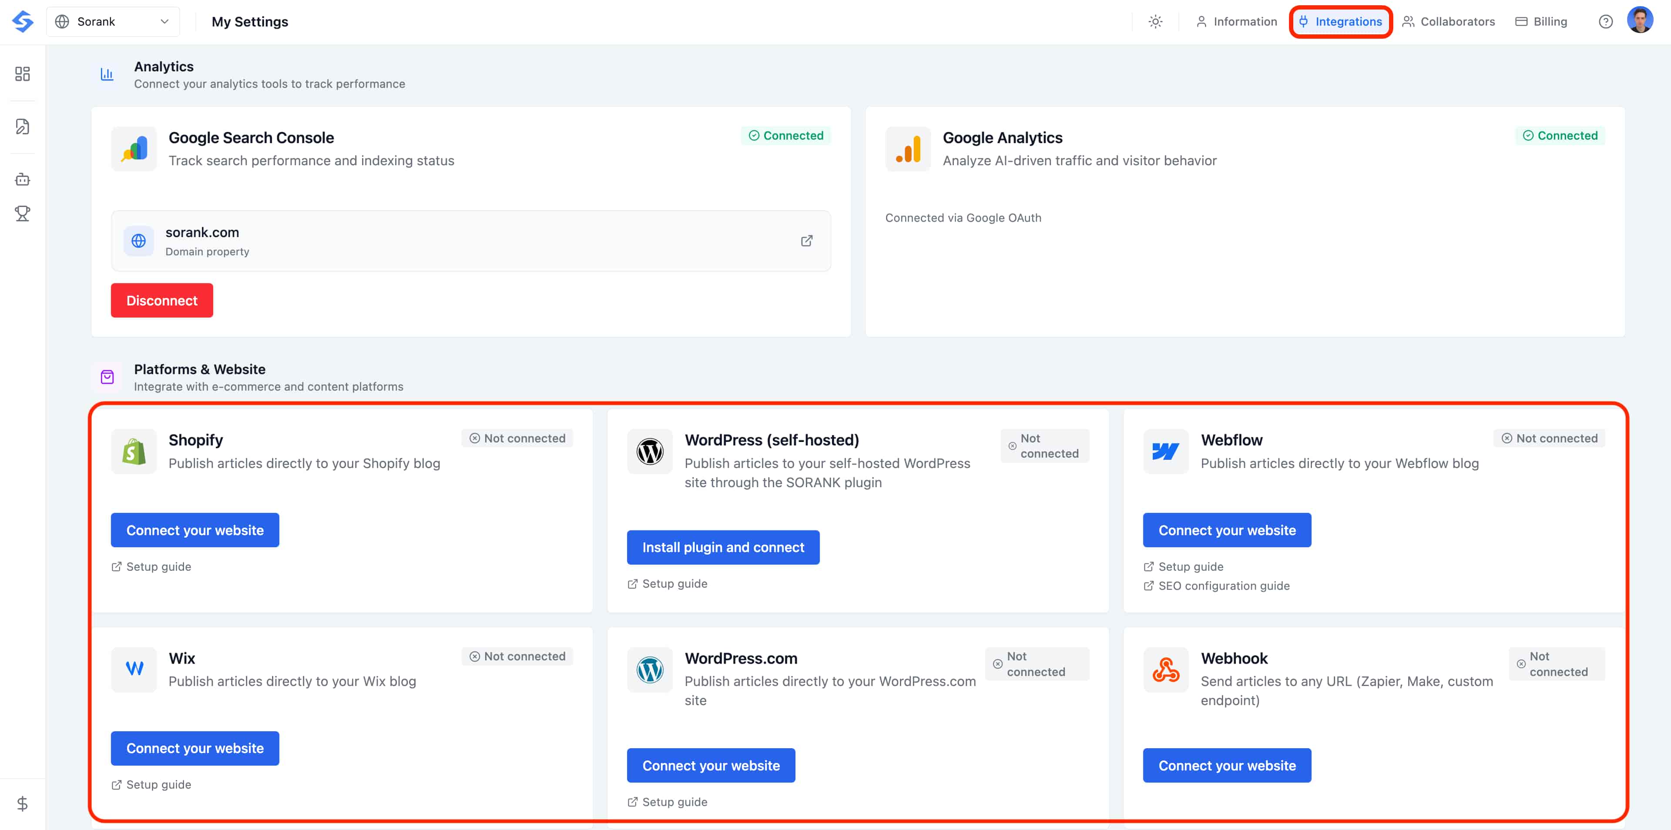This screenshot has width=1671, height=830.
Task: Open the Webflow Setup guide link
Action: (x=1183, y=567)
